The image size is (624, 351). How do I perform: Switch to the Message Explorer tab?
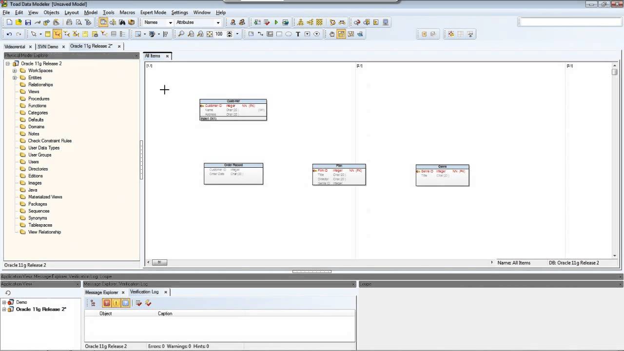(102, 292)
